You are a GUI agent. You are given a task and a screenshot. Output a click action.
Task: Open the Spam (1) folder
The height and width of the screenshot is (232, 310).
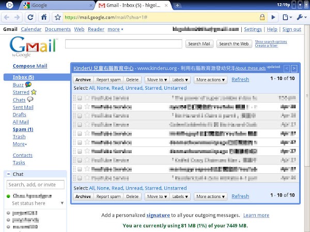[23, 129]
